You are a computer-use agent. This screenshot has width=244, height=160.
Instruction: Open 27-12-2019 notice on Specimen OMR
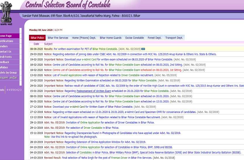pyautogui.click(x=124, y=112)
